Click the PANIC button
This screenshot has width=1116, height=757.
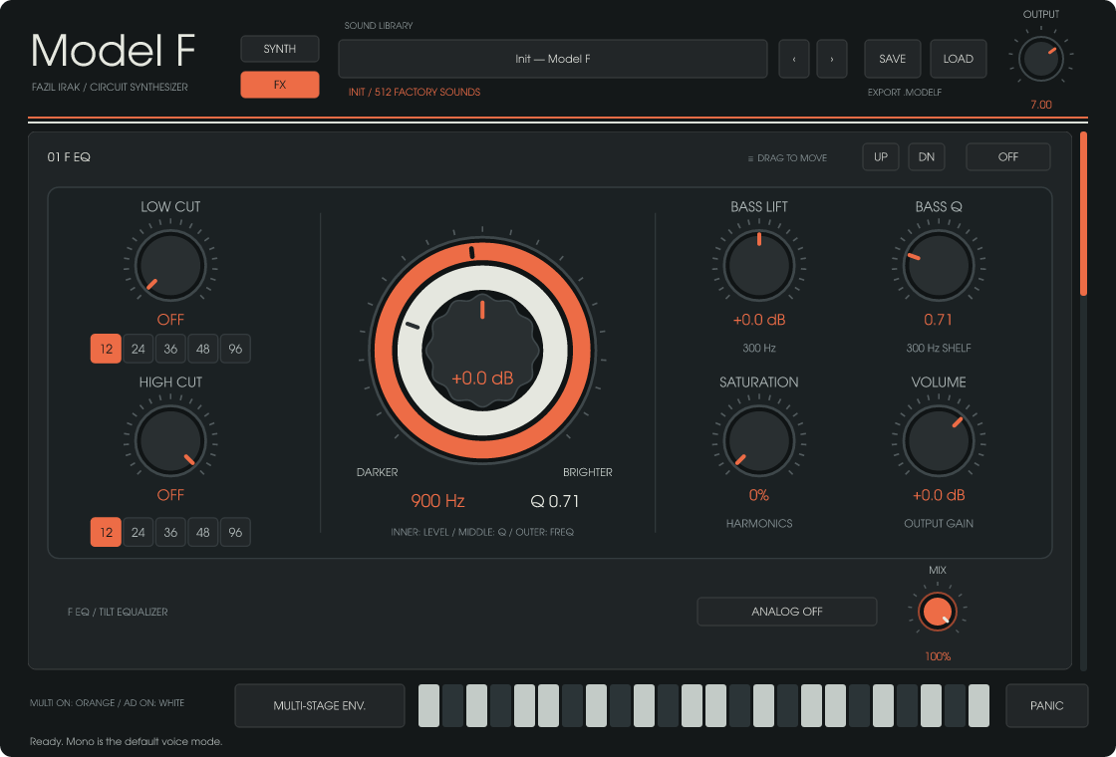pyautogui.click(x=1047, y=706)
